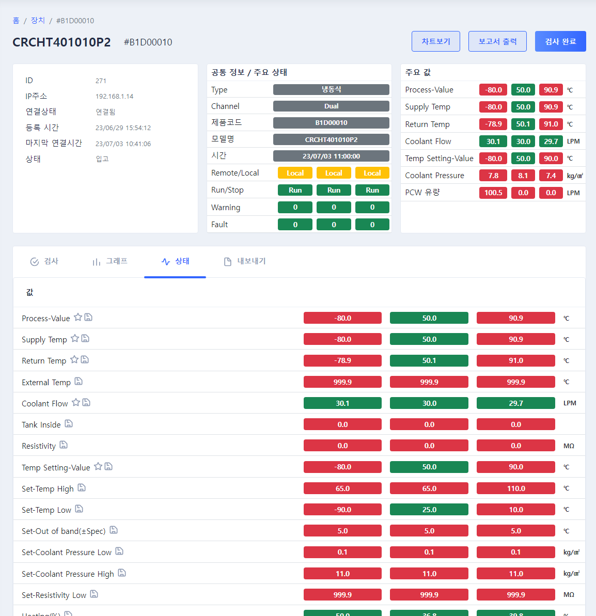This screenshot has height=616, width=596.
Task: Click the save icon next to Return Temp
Action: click(x=85, y=359)
